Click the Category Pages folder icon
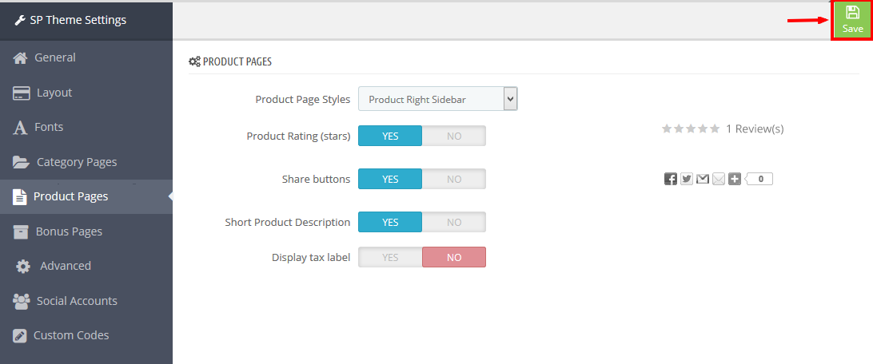The width and height of the screenshot is (873, 364). click(x=21, y=162)
